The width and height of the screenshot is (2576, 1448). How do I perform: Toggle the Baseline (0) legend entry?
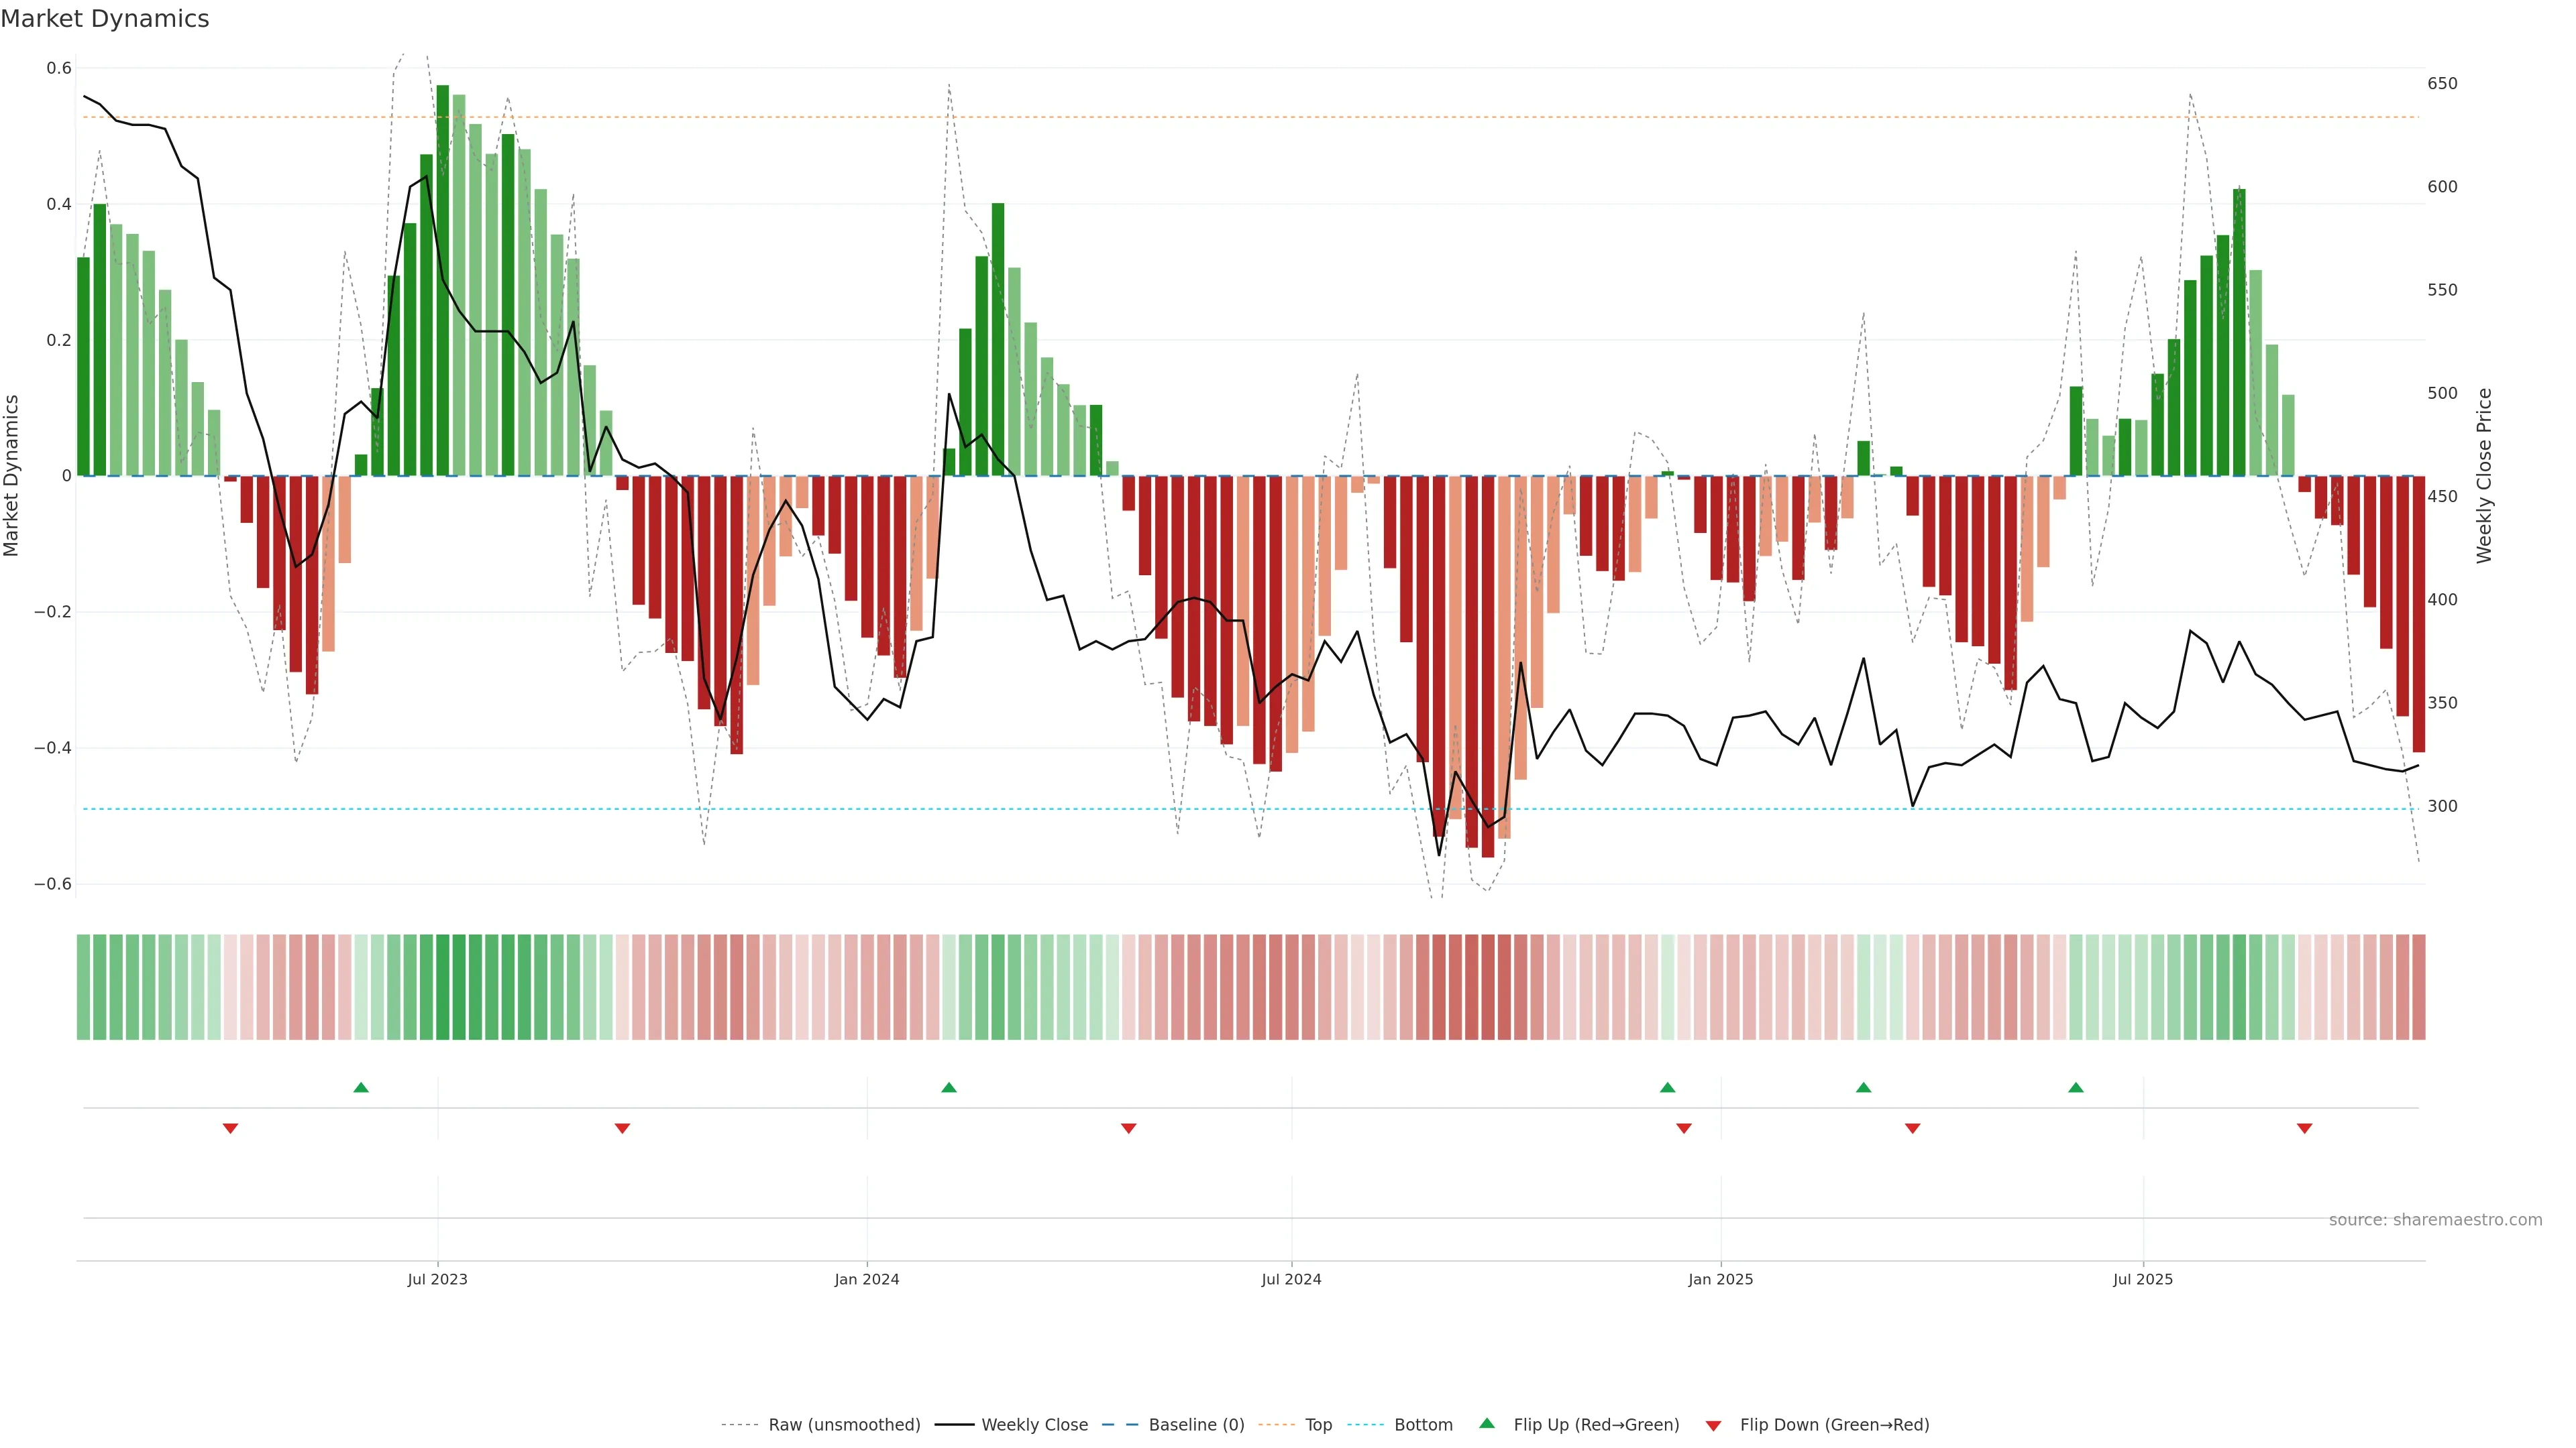point(1196,1425)
